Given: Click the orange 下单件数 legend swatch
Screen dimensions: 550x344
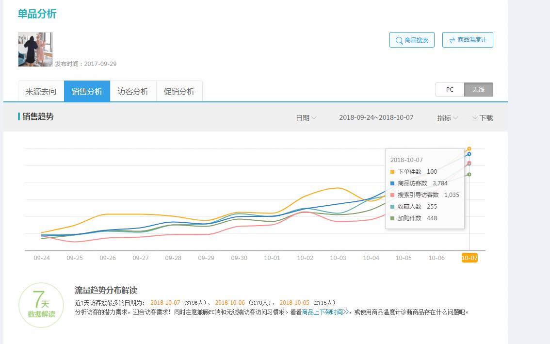Looking at the screenshot, I should 392,172.
